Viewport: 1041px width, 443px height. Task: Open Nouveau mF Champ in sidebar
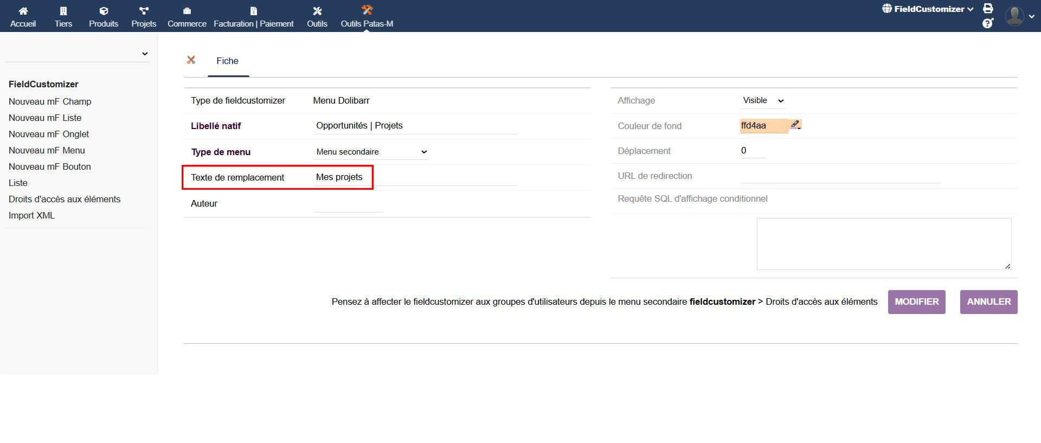click(x=50, y=101)
